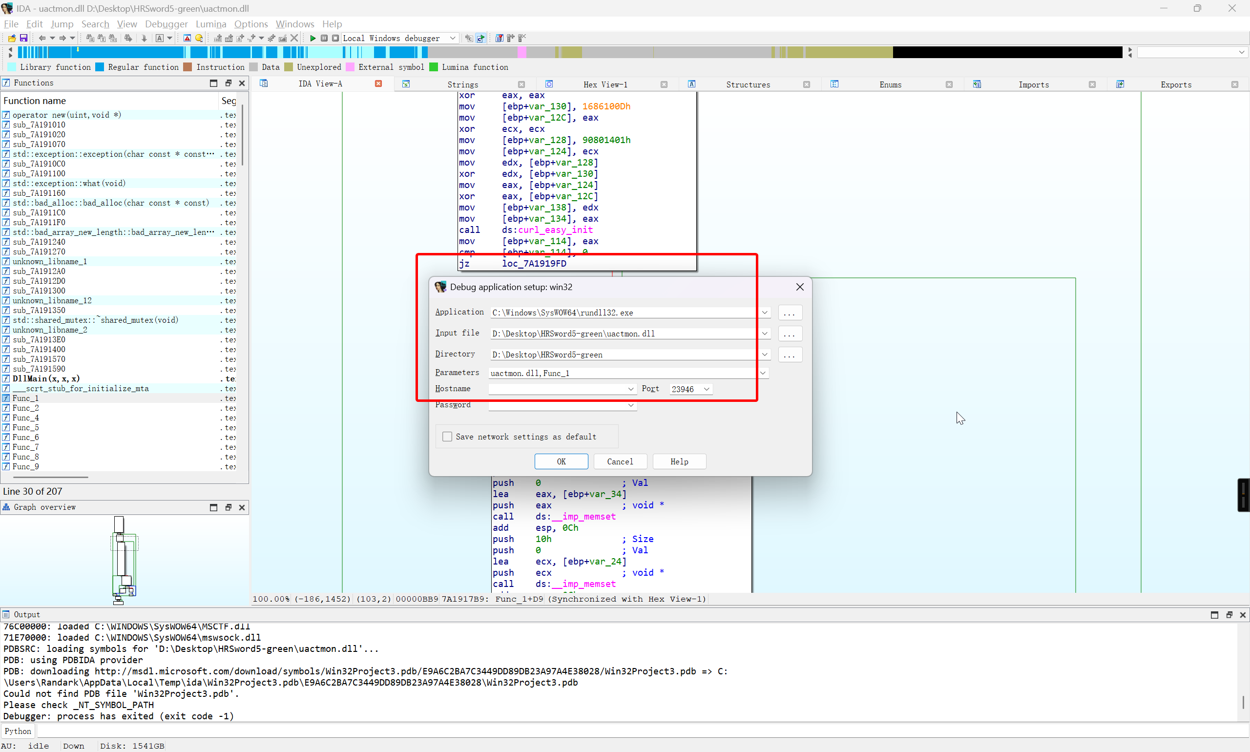Save the database with the floppy disk icon

point(23,38)
